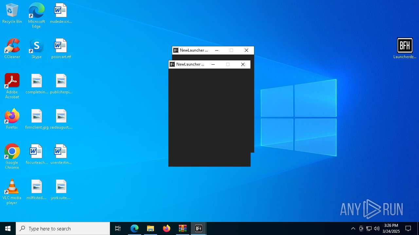Select the nudedescri... Word document icon
Screen dimensions: 419x235
[x=61, y=14]
